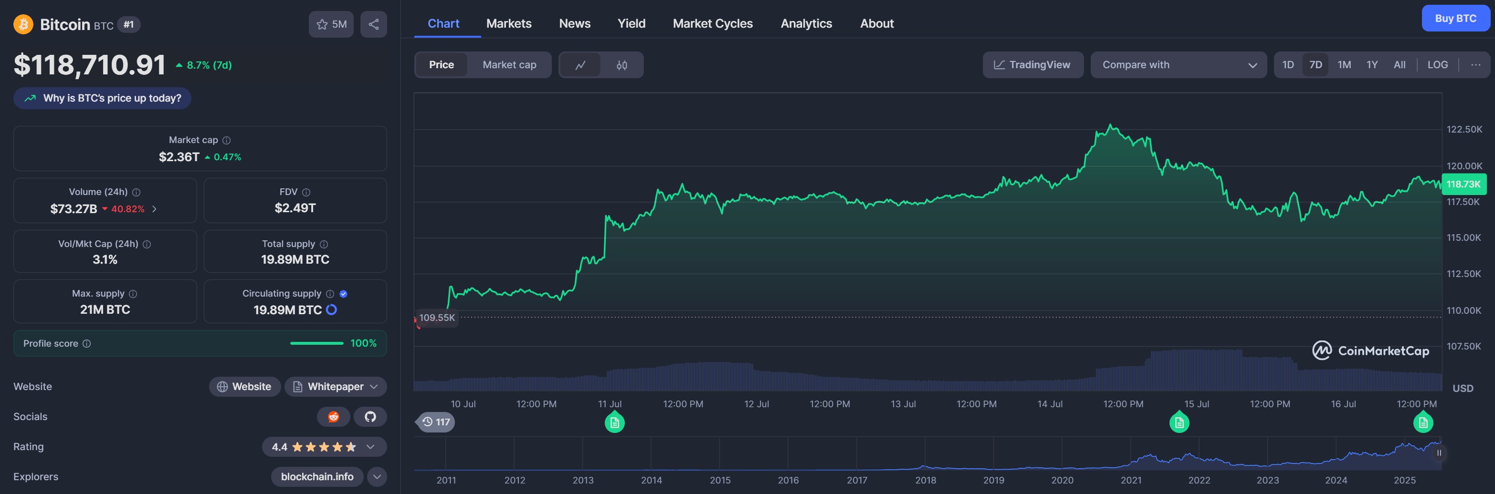Image resolution: width=1495 pixels, height=494 pixels.
Task: Open the Yield tab
Action: (x=632, y=24)
